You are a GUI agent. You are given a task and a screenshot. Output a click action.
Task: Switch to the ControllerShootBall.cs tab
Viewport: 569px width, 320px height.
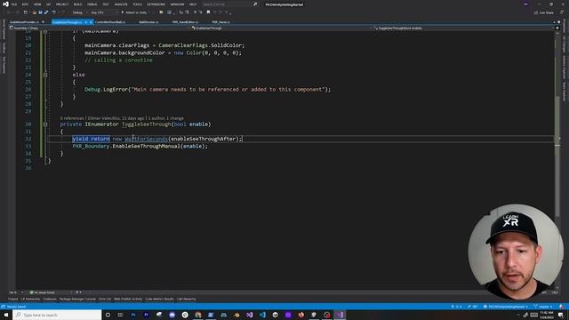click(x=110, y=22)
